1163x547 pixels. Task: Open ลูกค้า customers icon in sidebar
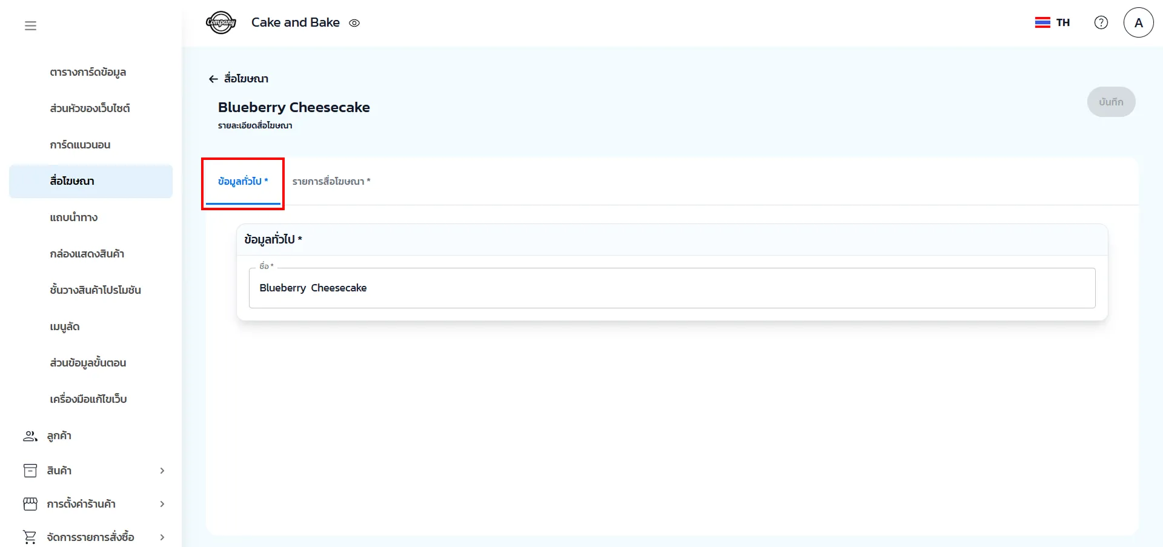point(30,436)
